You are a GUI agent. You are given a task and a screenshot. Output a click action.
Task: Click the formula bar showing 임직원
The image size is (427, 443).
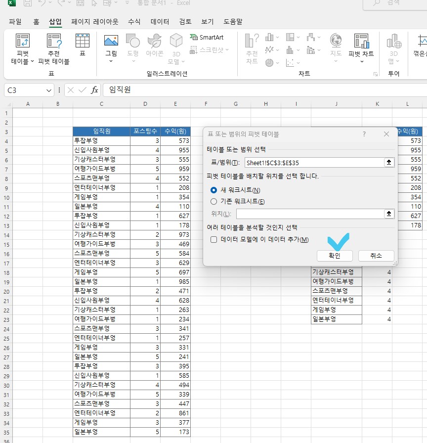coord(265,90)
